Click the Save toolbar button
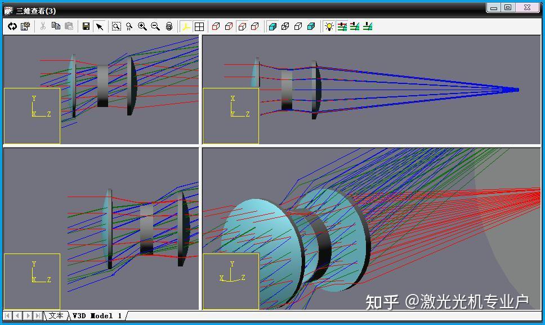The height and width of the screenshot is (325, 545). [x=86, y=26]
